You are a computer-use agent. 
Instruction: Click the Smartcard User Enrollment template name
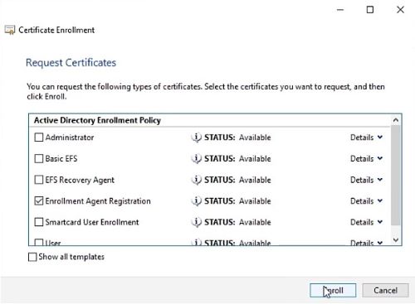pos(92,222)
